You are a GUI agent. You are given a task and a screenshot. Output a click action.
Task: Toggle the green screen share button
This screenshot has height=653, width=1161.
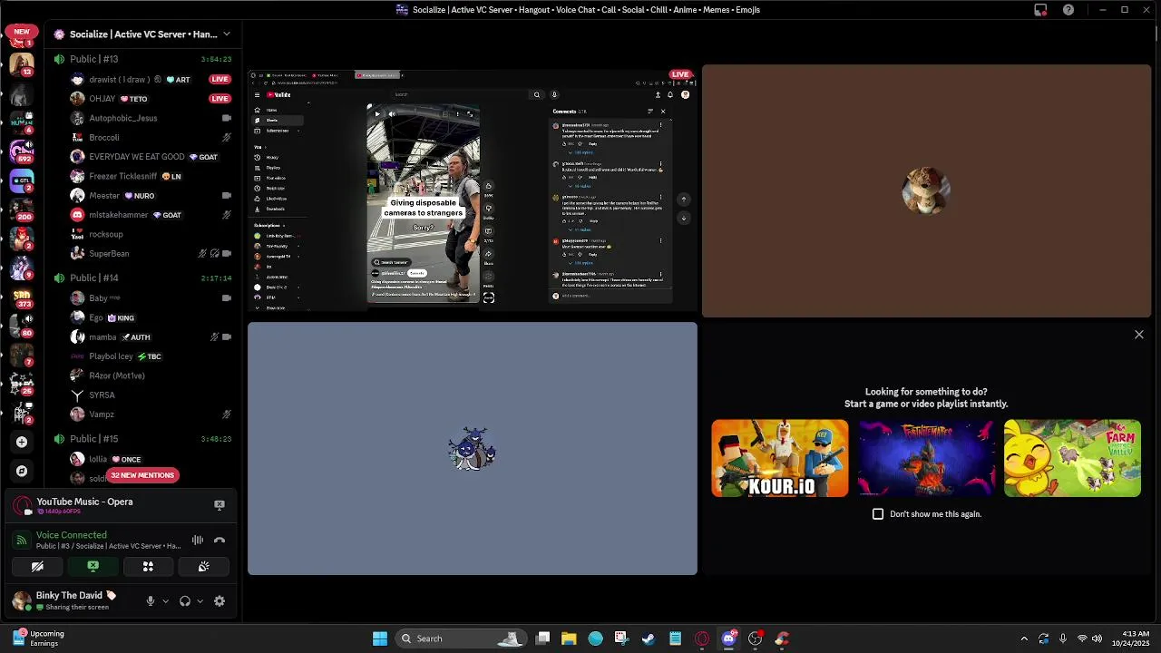click(x=93, y=567)
